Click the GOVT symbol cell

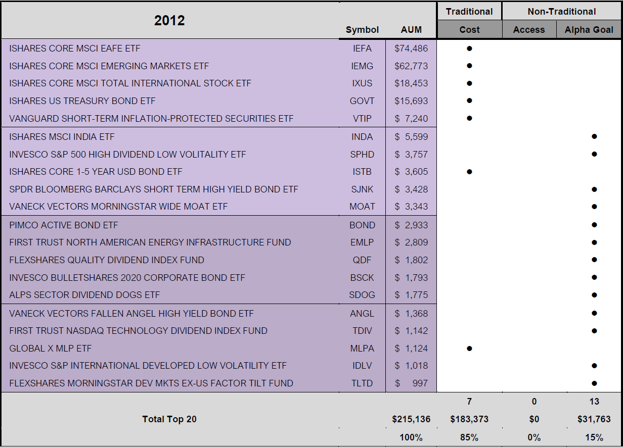coord(362,101)
